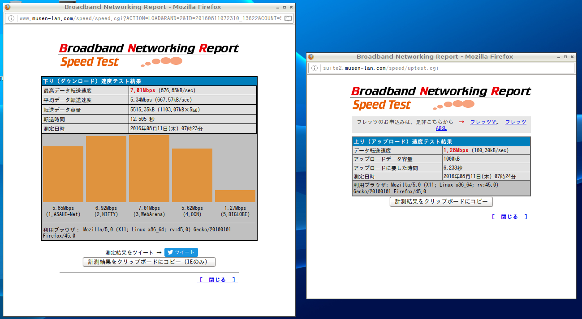Click 閉じる link in download results page
This screenshot has height=319, width=582.
(x=217, y=280)
